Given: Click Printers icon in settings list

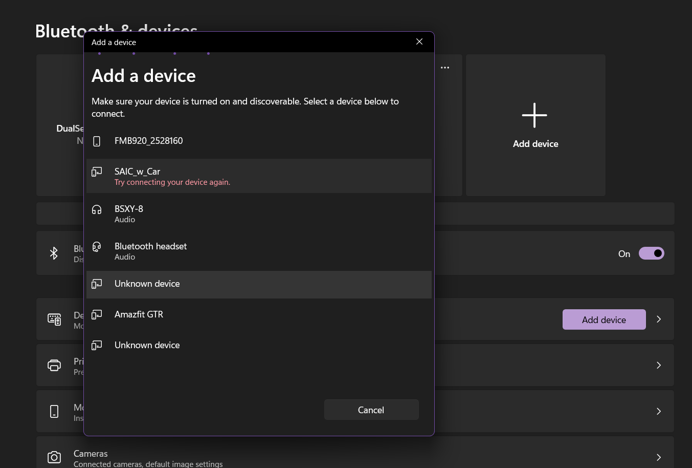Looking at the screenshot, I should [x=54, y=365].
